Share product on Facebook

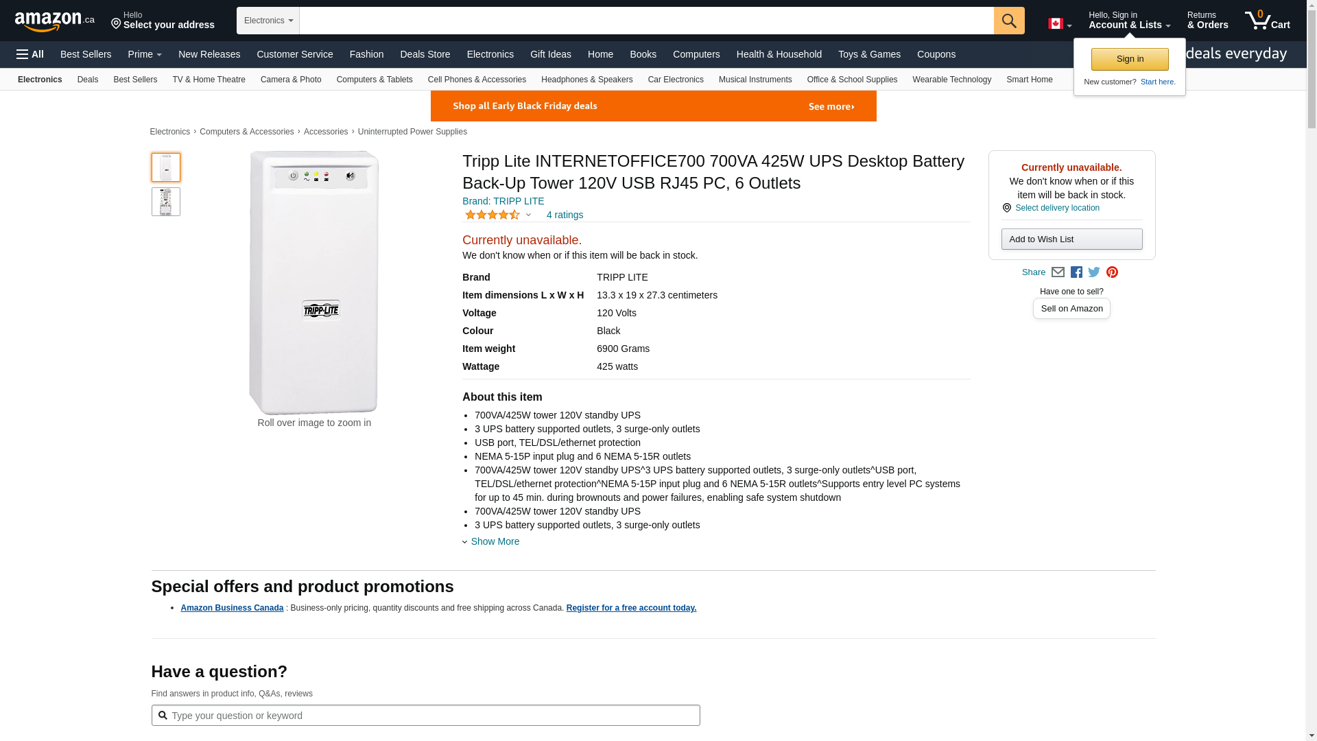click(x=1076, y=272)
